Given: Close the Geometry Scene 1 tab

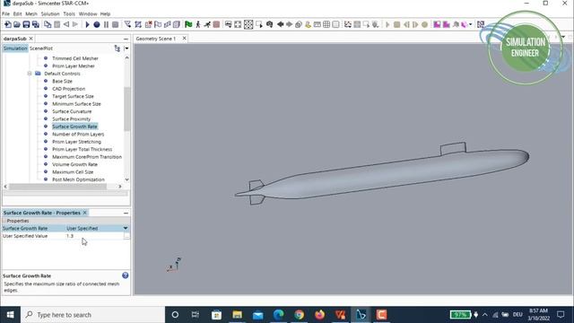Looking at the screenshot, I should 184,39.
